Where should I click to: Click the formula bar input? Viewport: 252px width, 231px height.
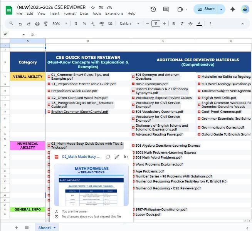[x=143, y=34]
